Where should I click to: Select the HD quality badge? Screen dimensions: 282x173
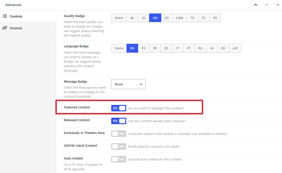(155, 18)
